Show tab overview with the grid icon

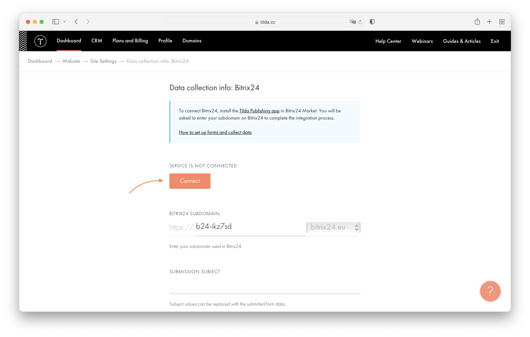[502, 21]
